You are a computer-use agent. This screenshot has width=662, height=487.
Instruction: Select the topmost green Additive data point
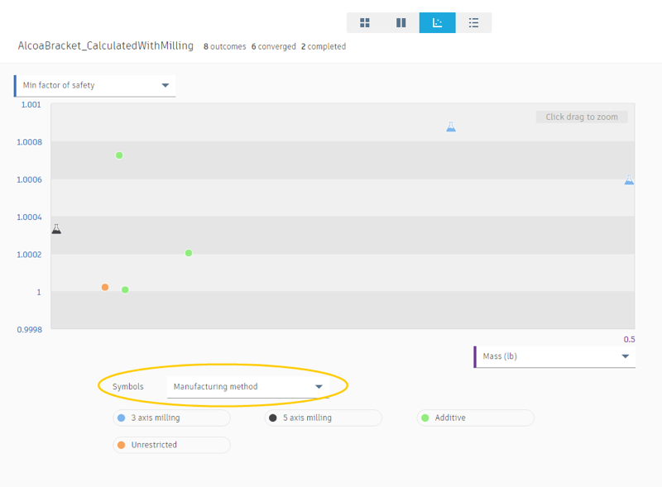tap(119, 155)
